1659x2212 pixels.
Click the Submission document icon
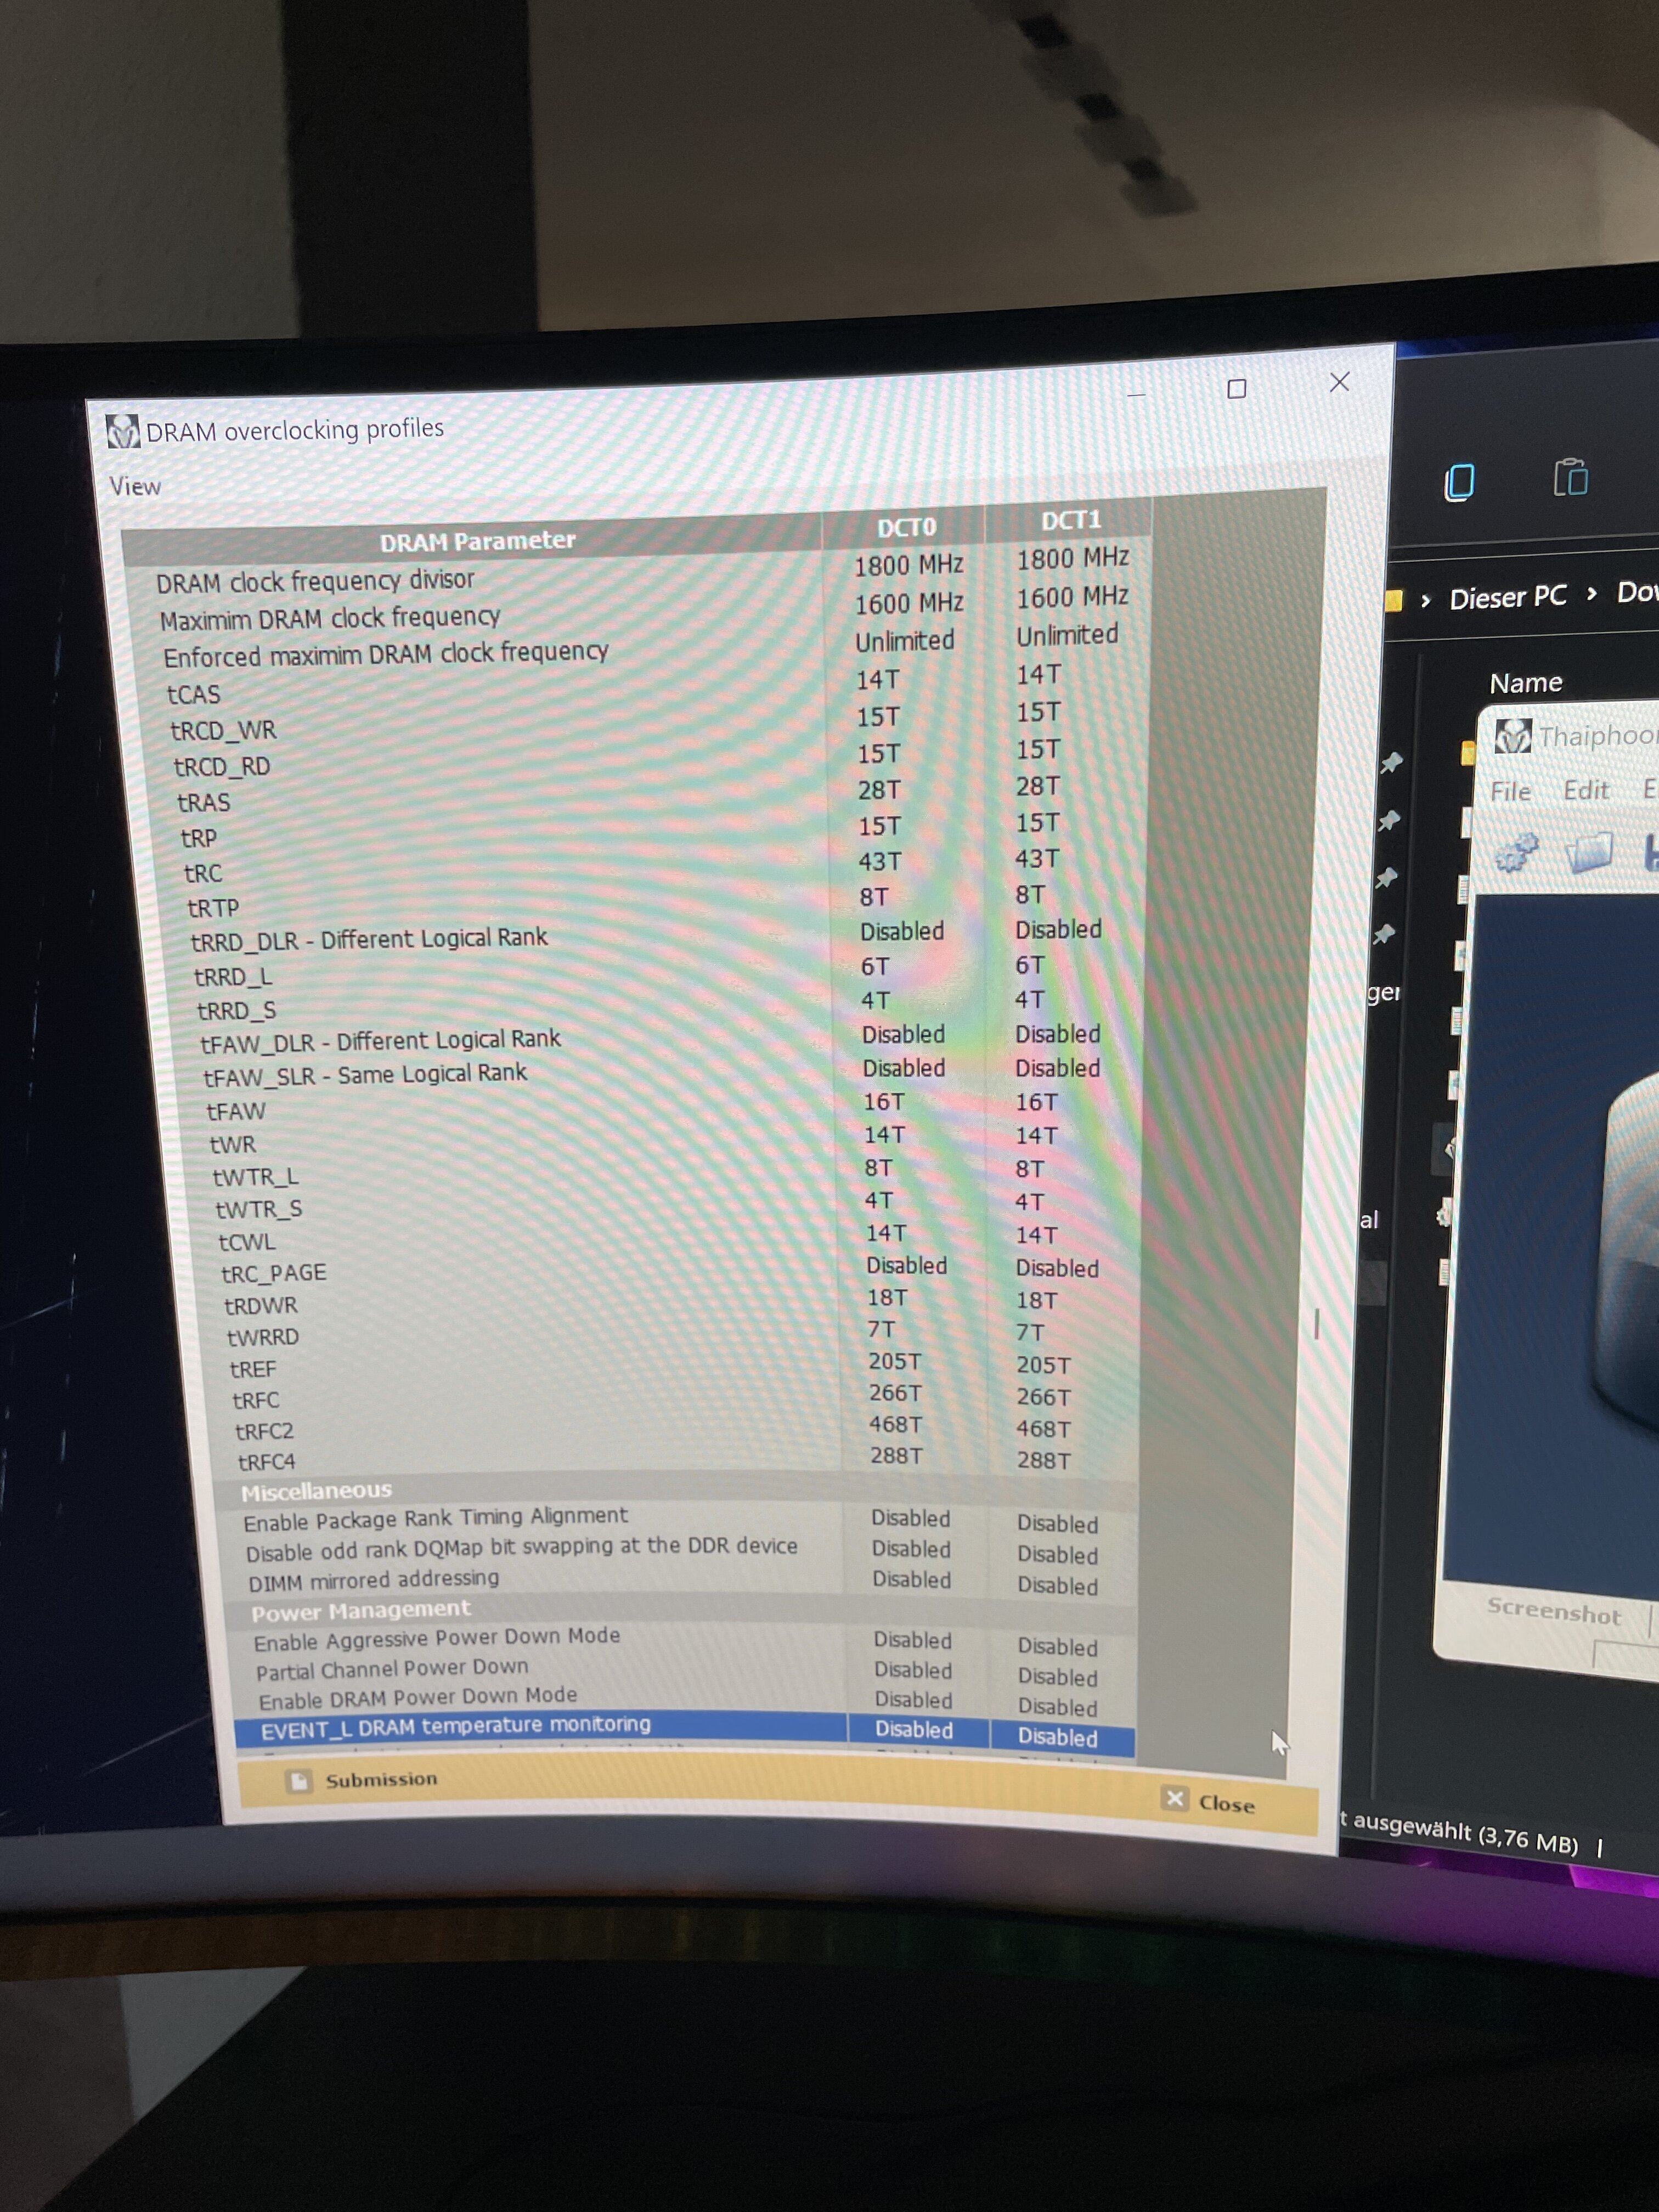point(298,1781)
